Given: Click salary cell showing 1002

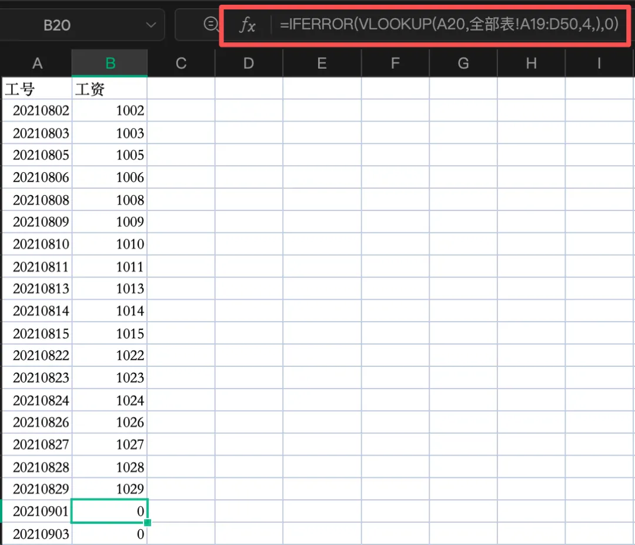Looking at the screenshot, I should click(x=110, y=110).
